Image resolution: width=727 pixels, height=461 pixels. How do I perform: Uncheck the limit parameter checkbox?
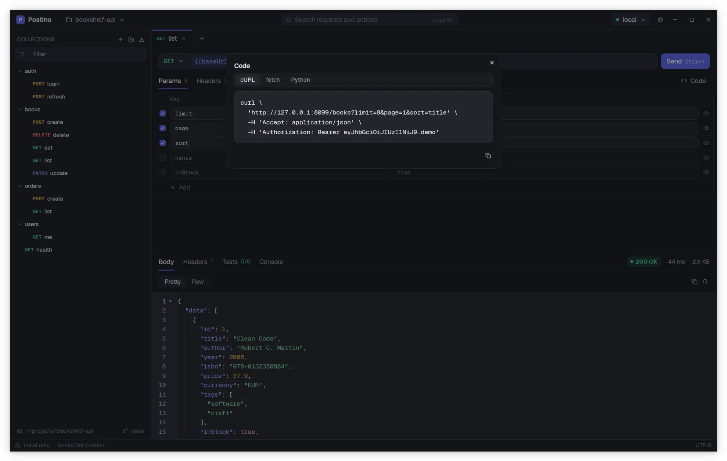tap(162, 113)
